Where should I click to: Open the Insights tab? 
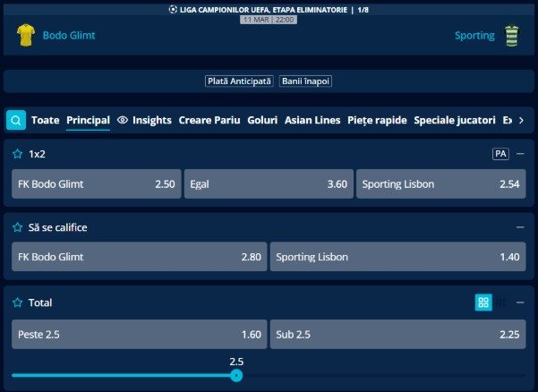pyautogui.click(x=152, y=120)
